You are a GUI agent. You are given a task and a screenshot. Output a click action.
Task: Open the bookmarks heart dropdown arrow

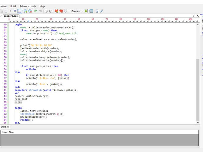click(68, 11)
